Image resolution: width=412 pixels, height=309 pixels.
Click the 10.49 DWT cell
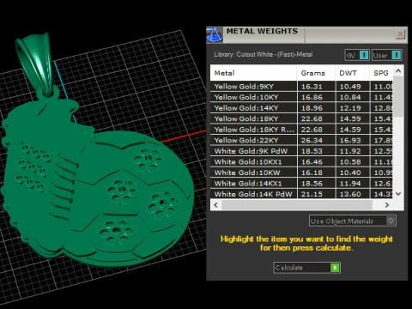coord(353,87)
